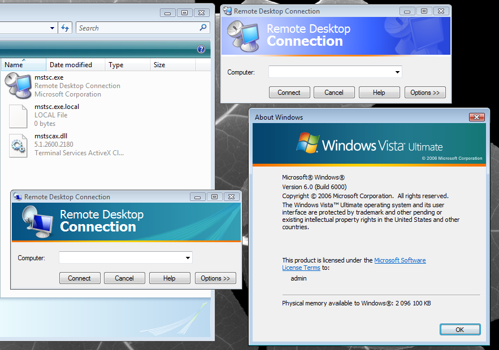Screen dimensions: 499x350
Task: Select the mstscax.dll gear file icon
Action: [x=18, y=145]
